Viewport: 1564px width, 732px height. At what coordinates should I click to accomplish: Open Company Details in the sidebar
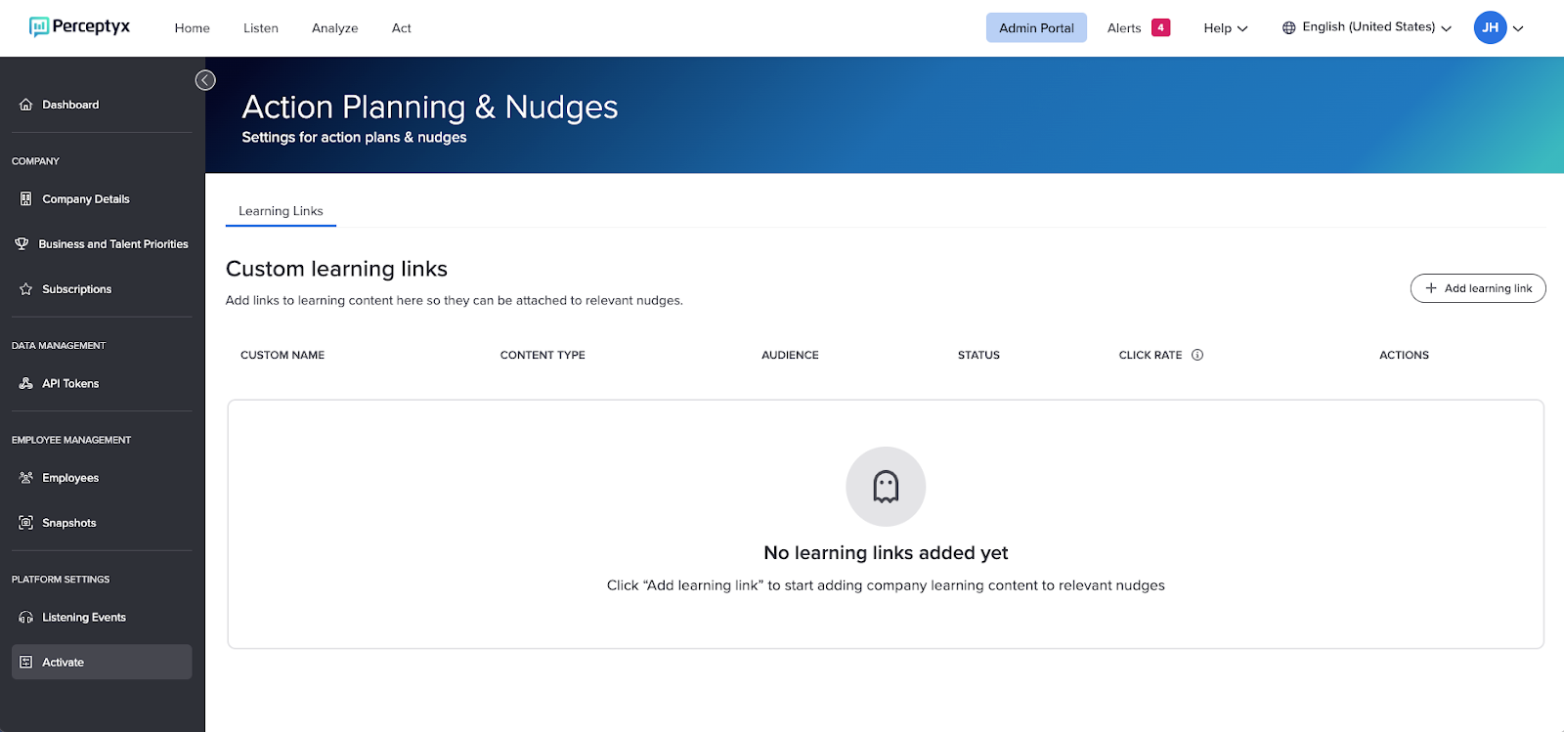click(x=102, y=198)
